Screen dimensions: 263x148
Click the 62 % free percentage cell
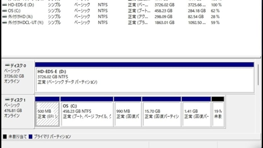(x=215, y=11)
